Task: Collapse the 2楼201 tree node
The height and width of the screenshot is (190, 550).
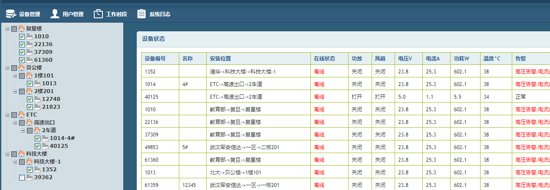Action: click(x=15, y=91)
